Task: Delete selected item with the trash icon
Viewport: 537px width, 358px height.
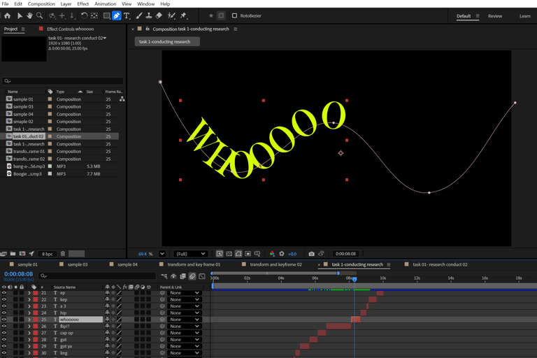Action: pos(63,254)
